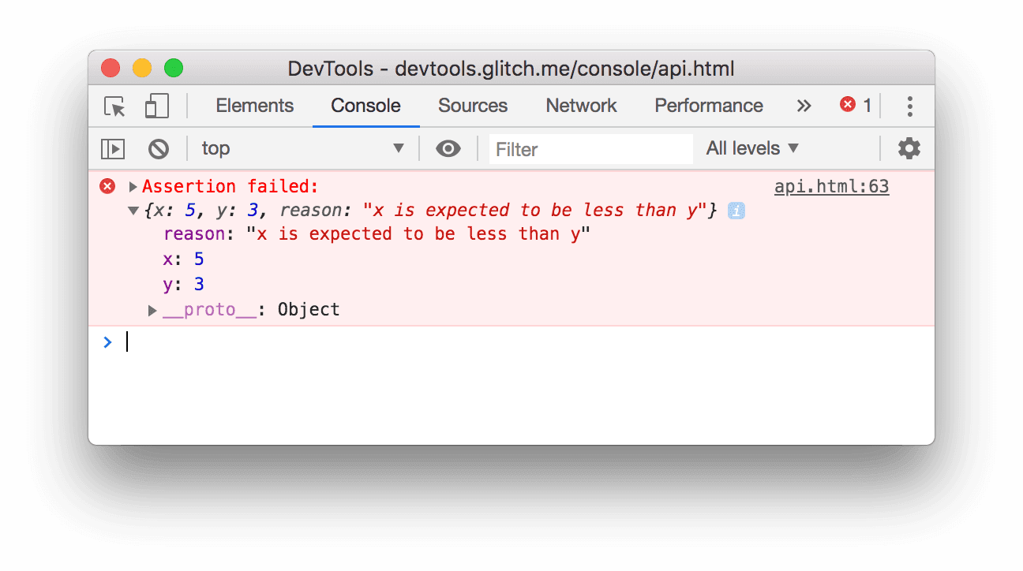
Task: Open the api.html:63 source link
Action: coord(831,187)
